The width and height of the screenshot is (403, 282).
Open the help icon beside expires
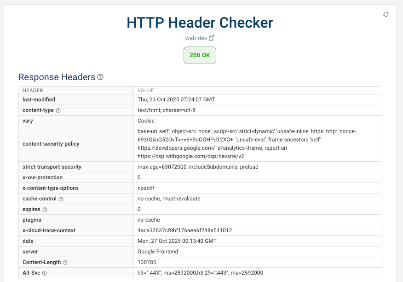(45, 210)
